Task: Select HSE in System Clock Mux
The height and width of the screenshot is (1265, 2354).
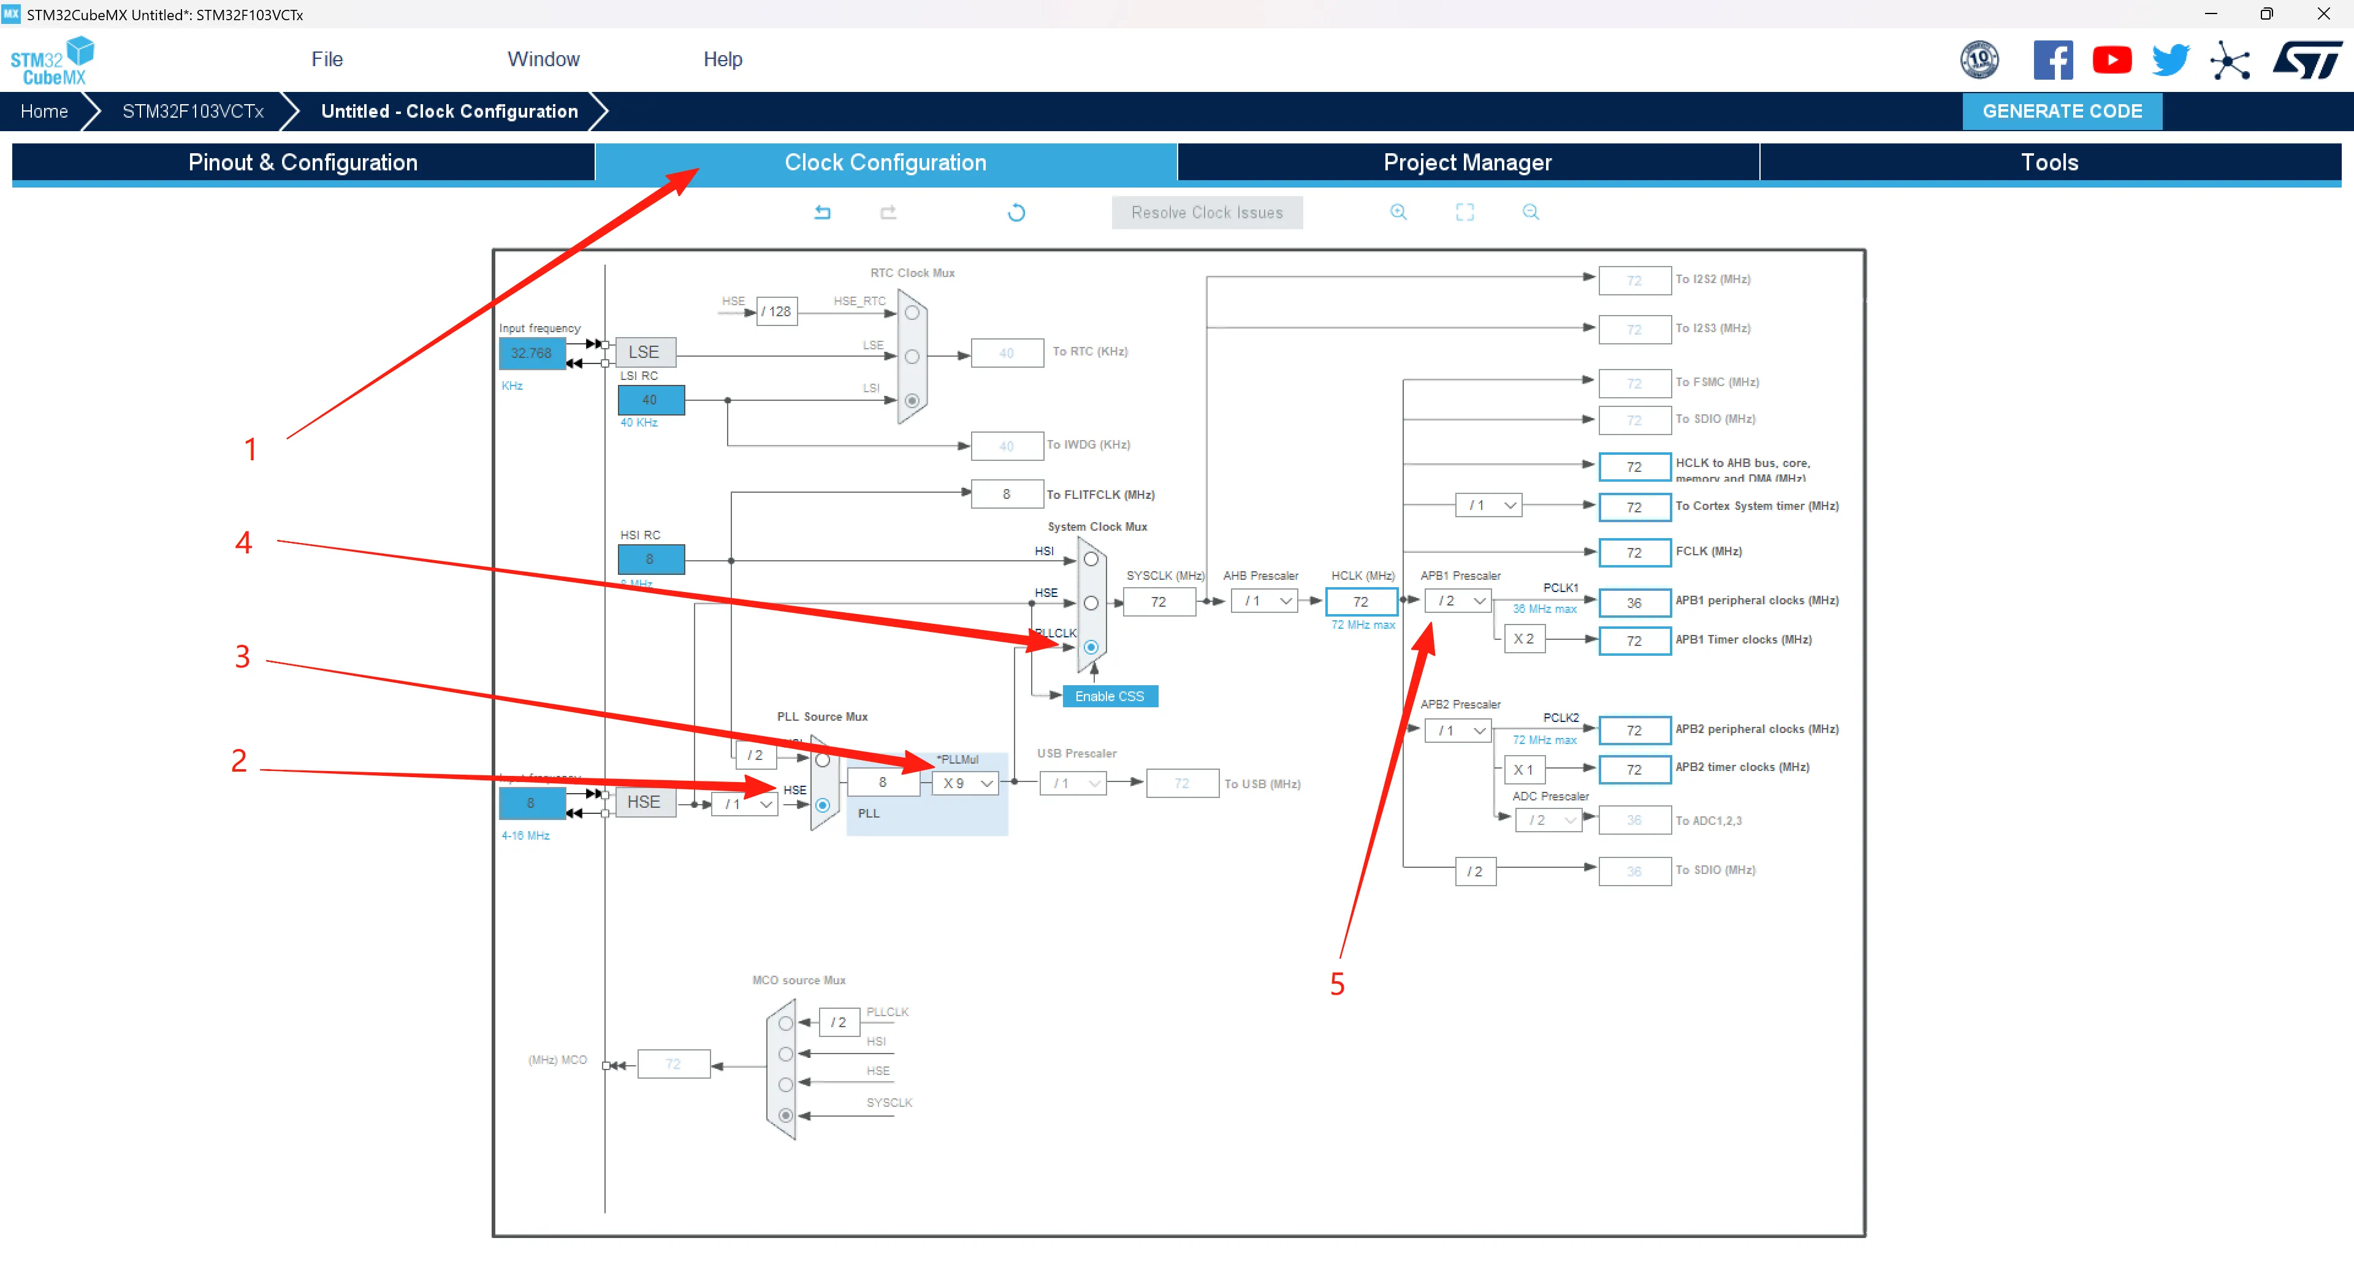Action: point(1090,603)
